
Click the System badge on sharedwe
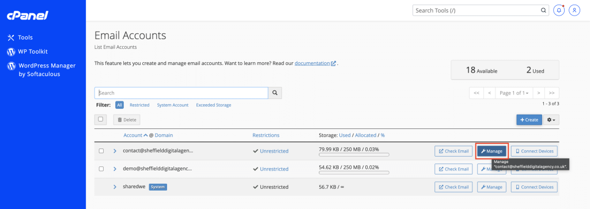(158, 187)
